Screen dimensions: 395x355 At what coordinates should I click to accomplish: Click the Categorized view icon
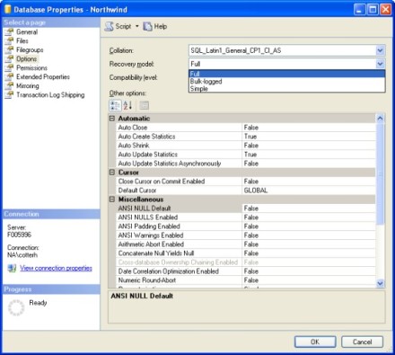(x=115, y=105)
